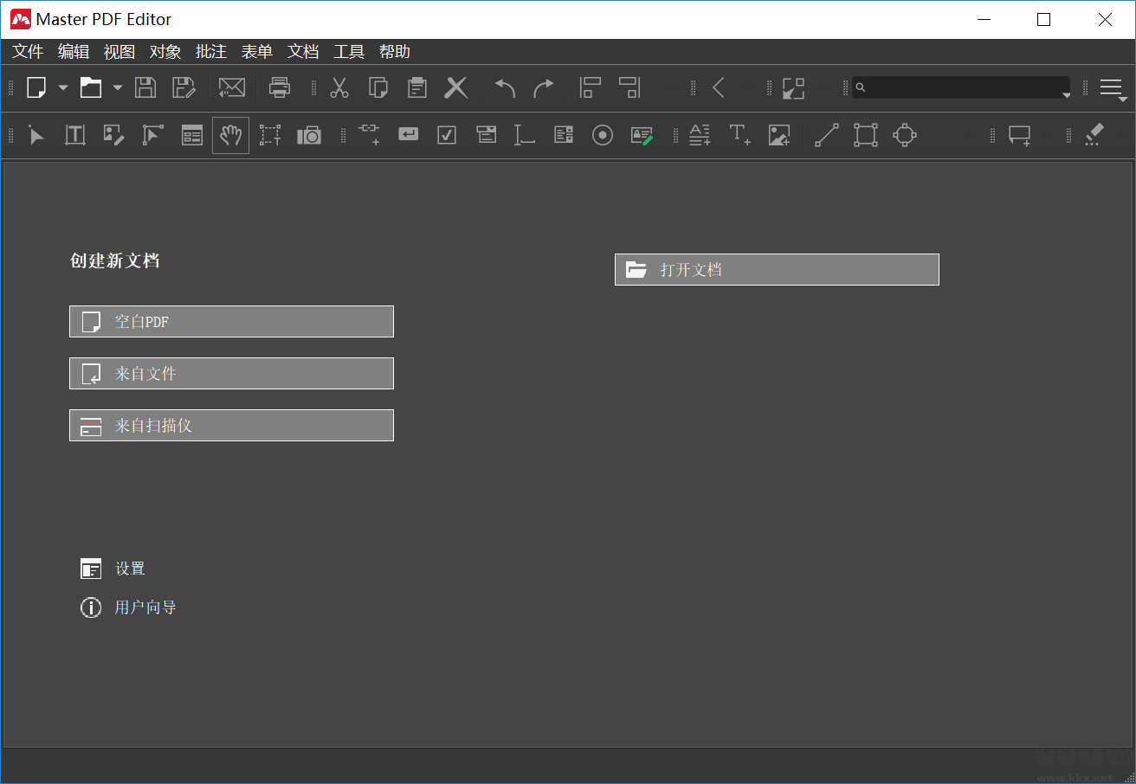Select the radio button form field tool

[603, 135]
